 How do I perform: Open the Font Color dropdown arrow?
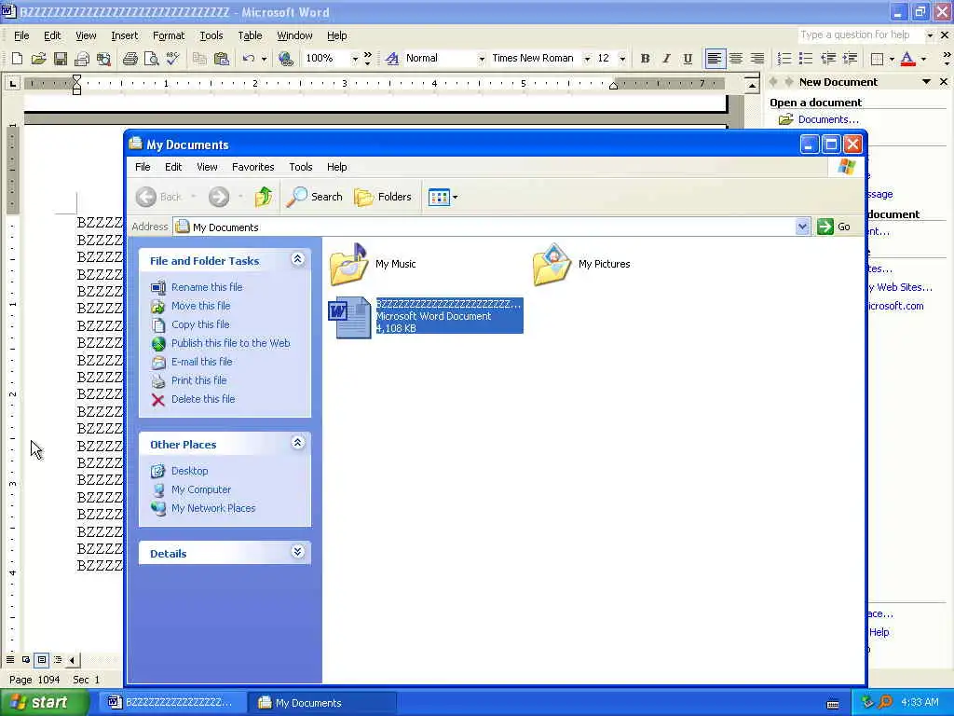pyautogui.click(x=923, y=59)
